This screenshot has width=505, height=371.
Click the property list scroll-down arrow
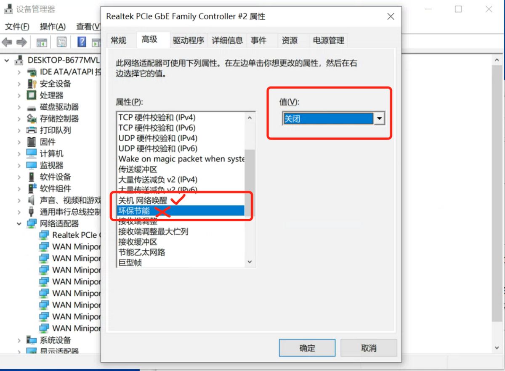click(x=250, y=262)
